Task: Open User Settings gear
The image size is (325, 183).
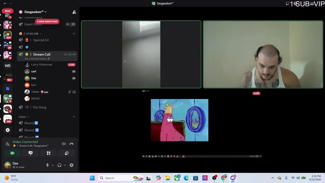Action: 72,165
